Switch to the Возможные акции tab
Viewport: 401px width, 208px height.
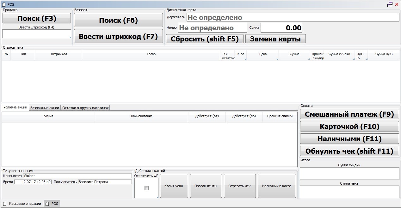pyautogui.click(x=45, y=108)
